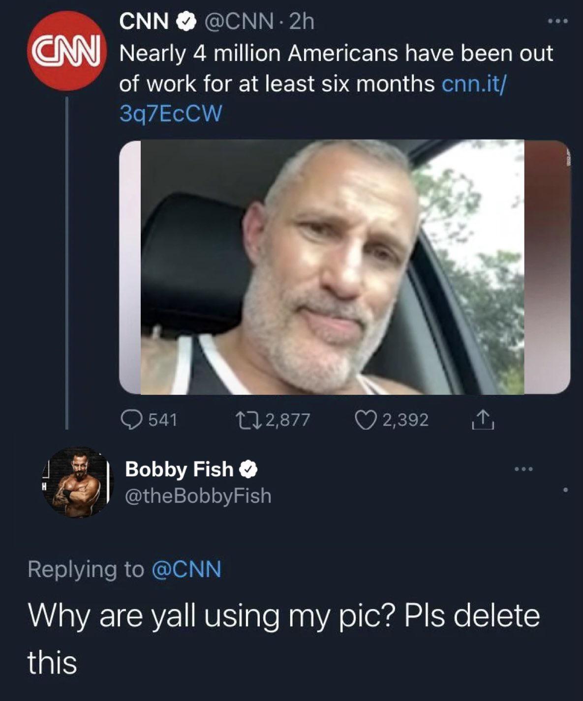Image resolution: width=583 pixels, height=701 pixels.
Task: Open the reply icon on CNN's tweet
Action: click(132, 420)
